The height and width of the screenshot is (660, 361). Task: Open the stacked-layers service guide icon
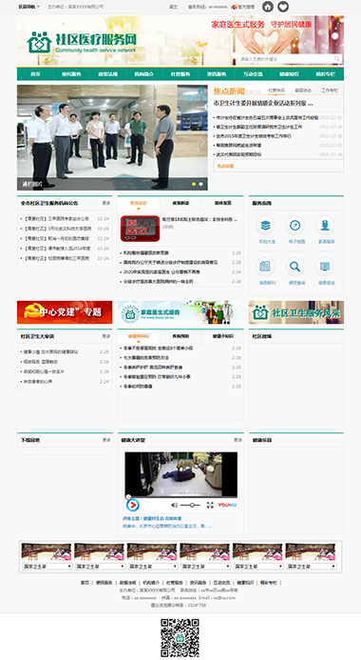click(265, 225)
